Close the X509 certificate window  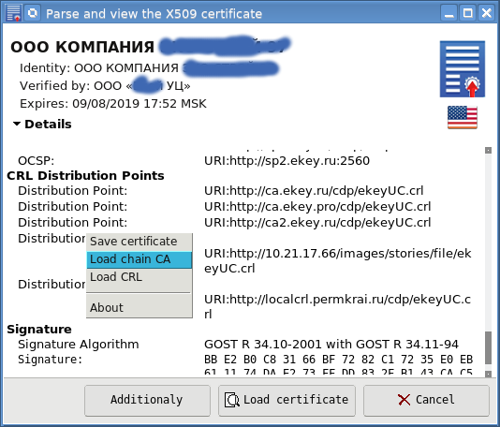click(487, 13)
